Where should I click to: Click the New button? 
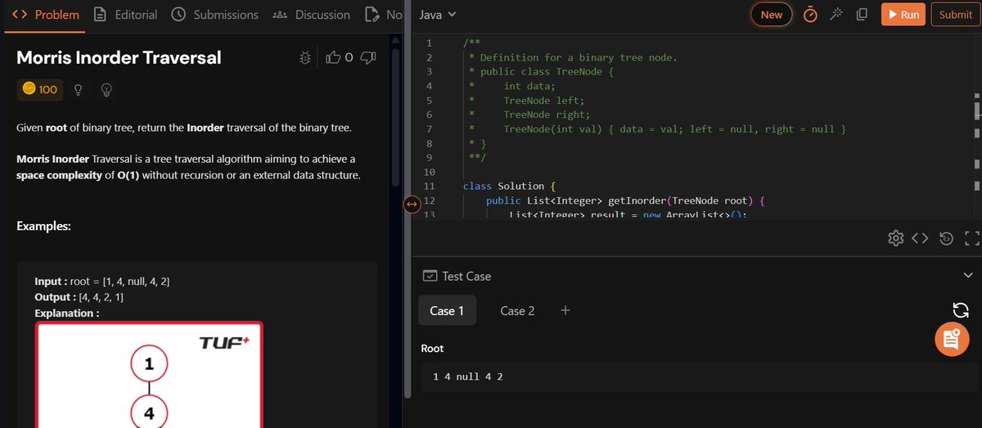coord(772,15)
